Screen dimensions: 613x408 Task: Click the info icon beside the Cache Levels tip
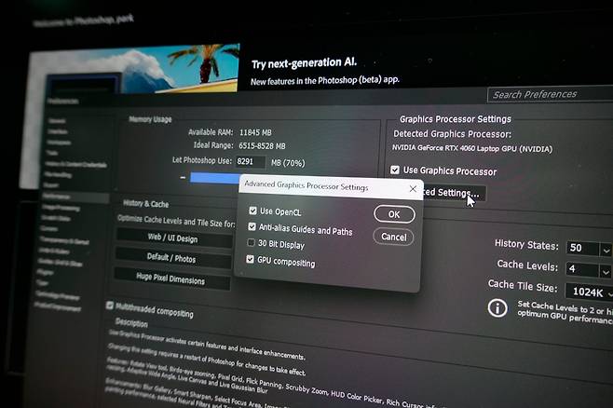[497, 308]
